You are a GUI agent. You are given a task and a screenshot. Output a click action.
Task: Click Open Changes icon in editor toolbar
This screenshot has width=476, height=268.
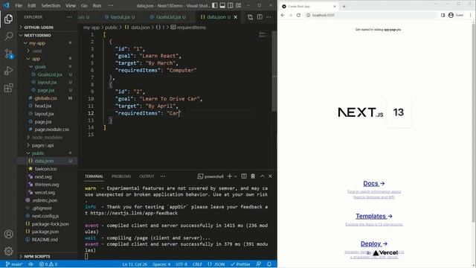pos(250,17)
